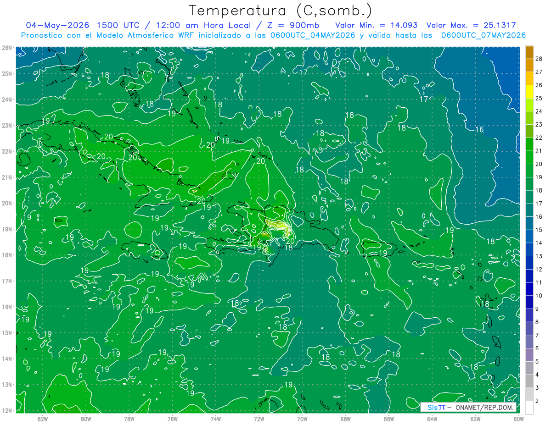Select the gray 3 colorbar swatch
This screenshot has height=425, width=551.
(529, 382)
